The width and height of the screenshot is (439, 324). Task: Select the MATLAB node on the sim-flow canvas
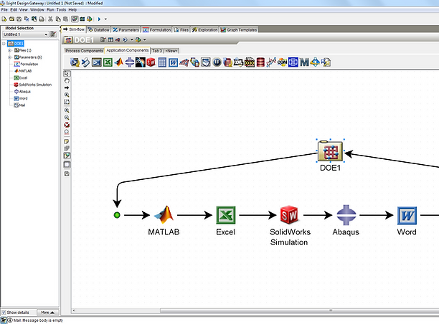coord(164,215)
